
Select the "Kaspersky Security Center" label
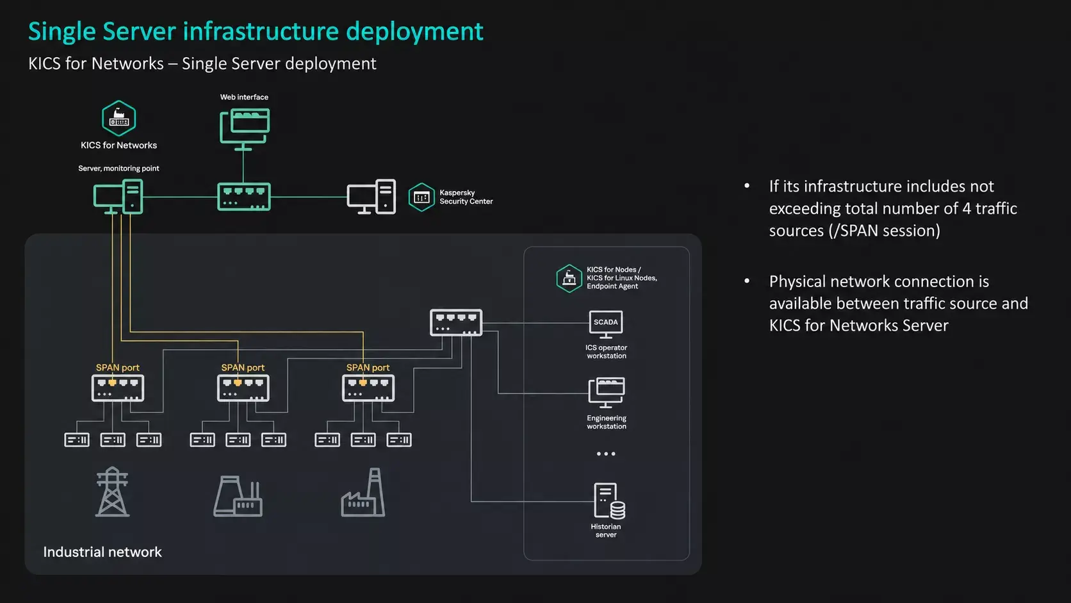pos(466,197)
